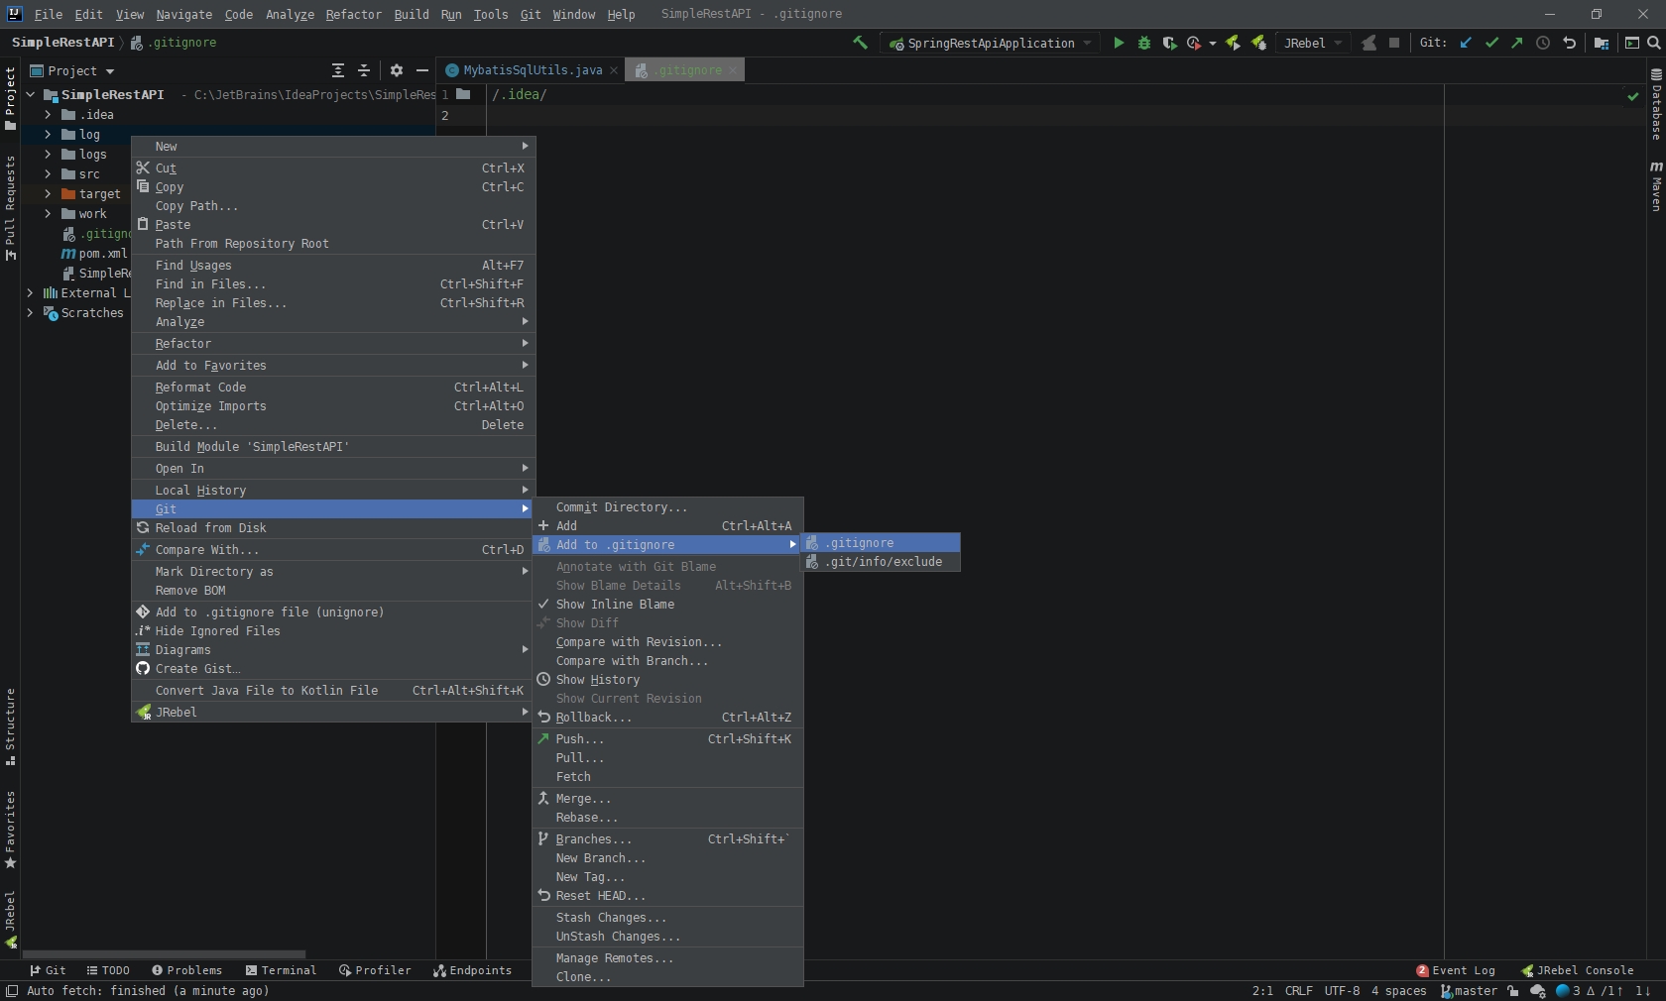Toggle Hide Ignored Files option
Viewport: 1666px width, 1001px height.
tap(332, 631)
